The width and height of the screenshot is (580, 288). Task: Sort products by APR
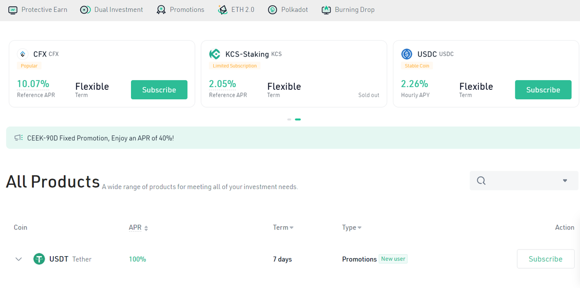[138, 228]
